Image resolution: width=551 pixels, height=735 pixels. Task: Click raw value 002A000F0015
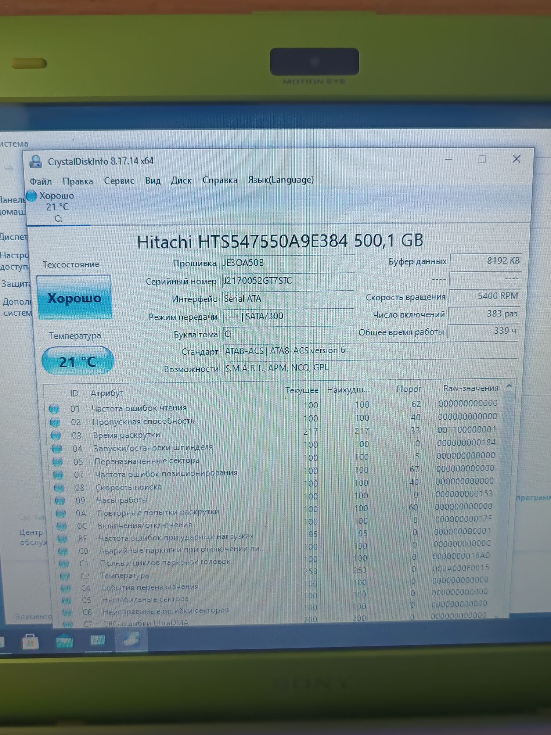pos(461,568)
